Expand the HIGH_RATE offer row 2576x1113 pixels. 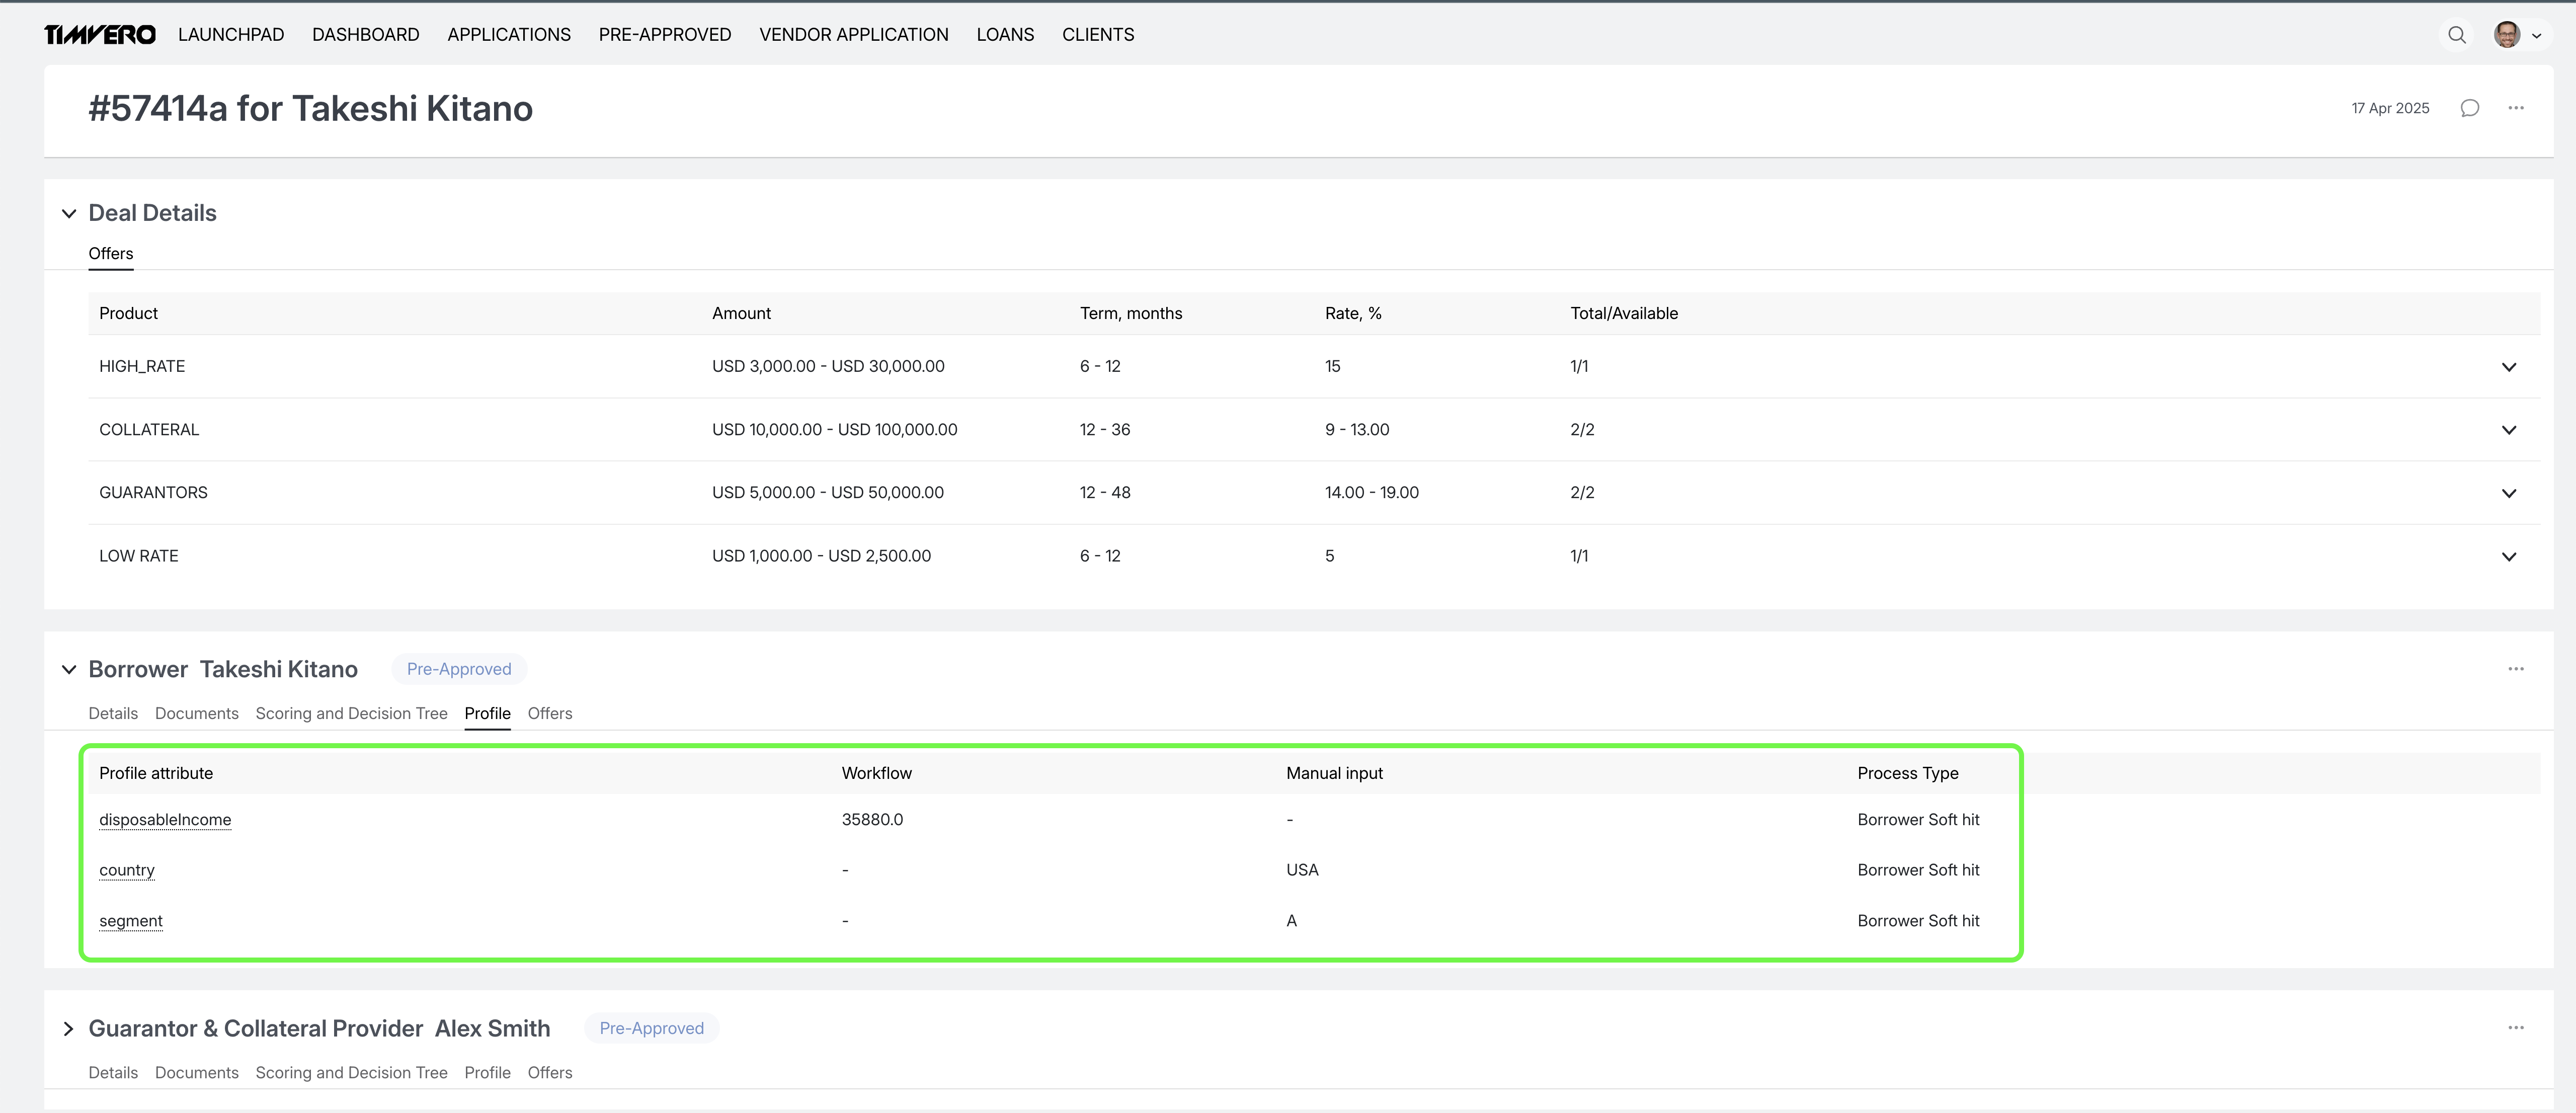pos(2508,367)
